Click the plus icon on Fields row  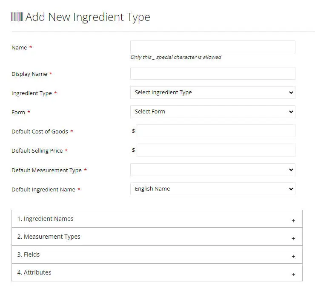293,256
